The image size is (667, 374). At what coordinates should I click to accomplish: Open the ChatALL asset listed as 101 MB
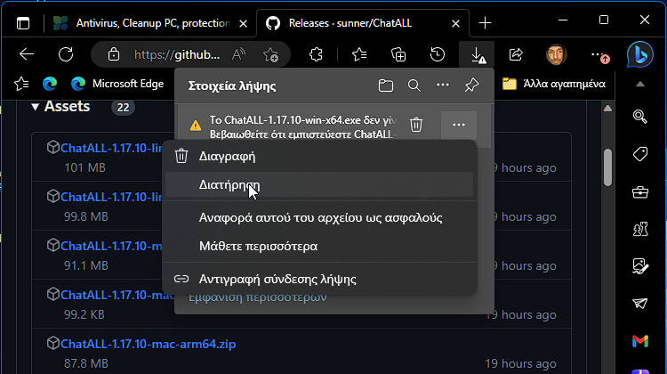point(111,148)
